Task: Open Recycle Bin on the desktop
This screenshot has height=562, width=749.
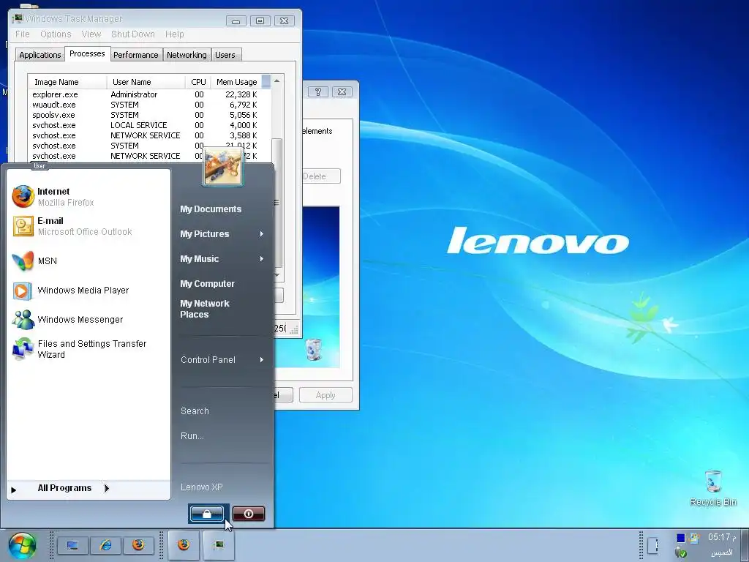Action: pyautogui.click(x=713, y=488)
